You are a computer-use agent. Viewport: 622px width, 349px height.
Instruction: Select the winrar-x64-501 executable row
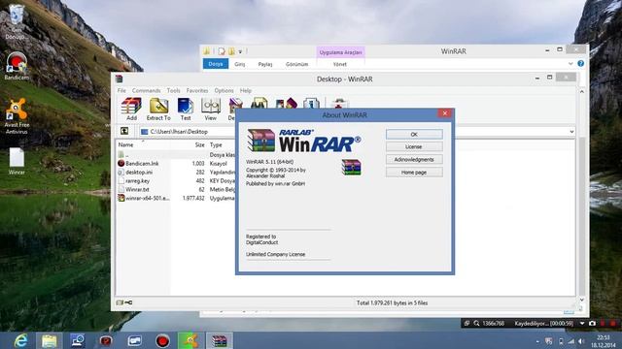pos(176,198)
